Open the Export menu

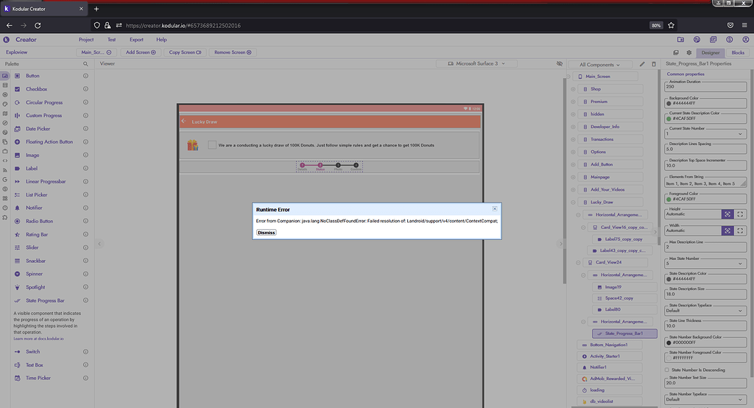click(x=136, y=40)
